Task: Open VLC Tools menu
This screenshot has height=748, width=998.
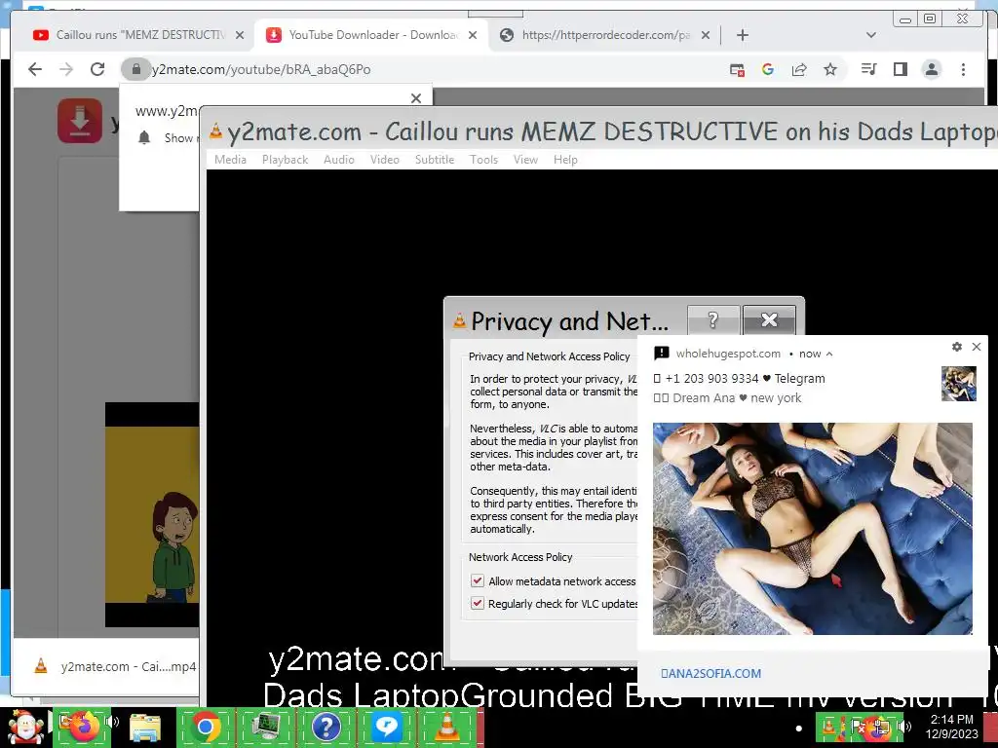Action: [x=483, y=160]
